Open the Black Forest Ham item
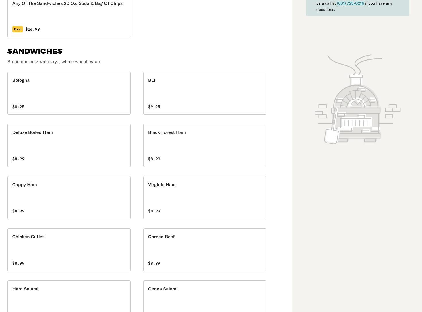This screenshot has width=422, height=312. (x=204, y=145)
